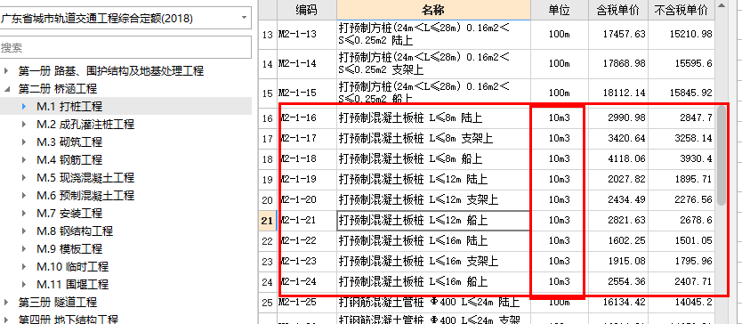The width and height of the screenshot is (742, 324).
Task: Select the M.6 预制混凝土工程 tree item
Action: click(85, 196)
